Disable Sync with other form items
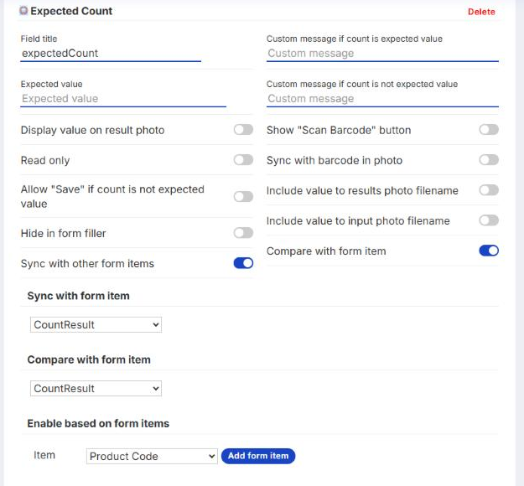Image resolution: width=524 pixels, height=486 pixels. point(243,263)
